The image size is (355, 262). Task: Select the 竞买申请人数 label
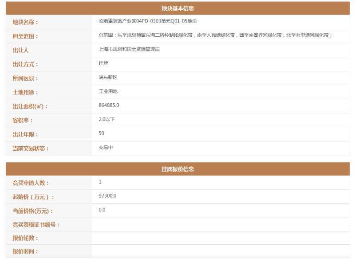point(31,183)
